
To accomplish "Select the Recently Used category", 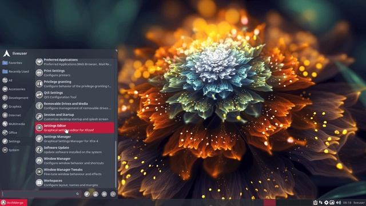I will coord(15,72).
